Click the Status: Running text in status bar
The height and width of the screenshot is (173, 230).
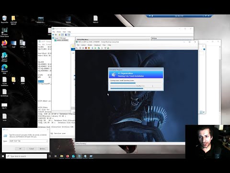coord(81,144)
